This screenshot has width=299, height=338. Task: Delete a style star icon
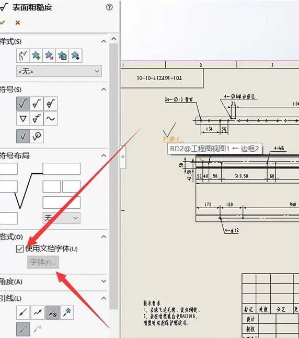pyautogui.click(x=49, y=56)
